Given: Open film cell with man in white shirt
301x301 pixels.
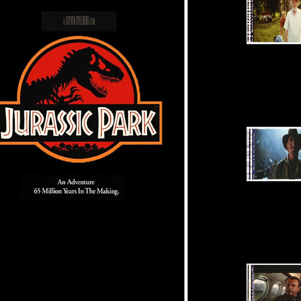Looking at the screenshot, I should (x=274, y=21).
